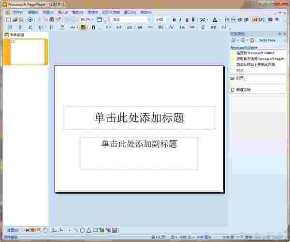Open the 编辑 menu

point(33,13)
